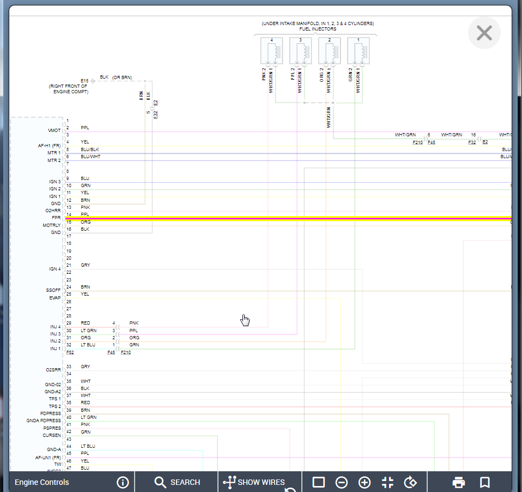Image resolution: width=522 pixels, height=492 pixels.
Task: Zoom out with the minus icon
Action: [341, 482]
